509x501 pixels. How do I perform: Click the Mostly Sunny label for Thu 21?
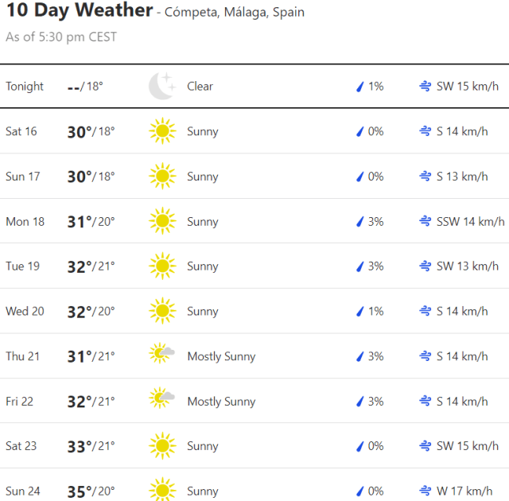click(221, 356)
